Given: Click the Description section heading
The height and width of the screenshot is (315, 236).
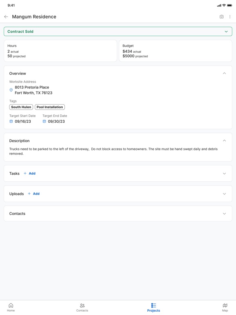Looking at the screenshot, I should coord(19,141).
